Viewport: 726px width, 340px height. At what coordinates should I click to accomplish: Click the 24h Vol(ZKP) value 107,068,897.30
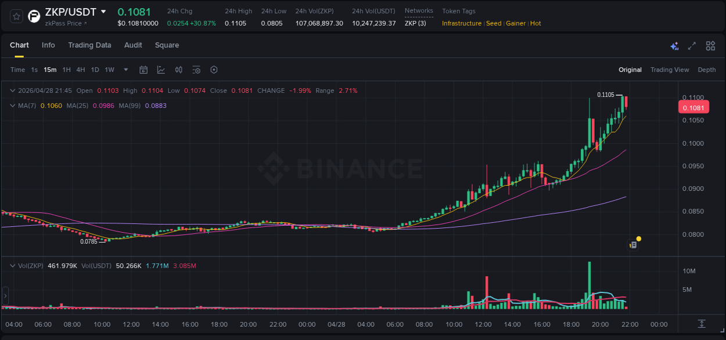pyautogui.click(x=319, y=23)
